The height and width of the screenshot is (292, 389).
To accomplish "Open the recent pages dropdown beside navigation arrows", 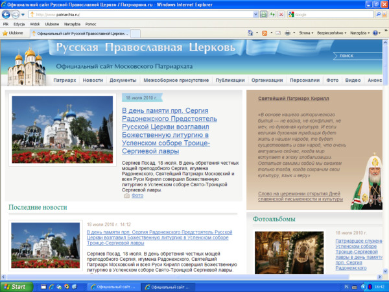I will (x=23, y=15).
